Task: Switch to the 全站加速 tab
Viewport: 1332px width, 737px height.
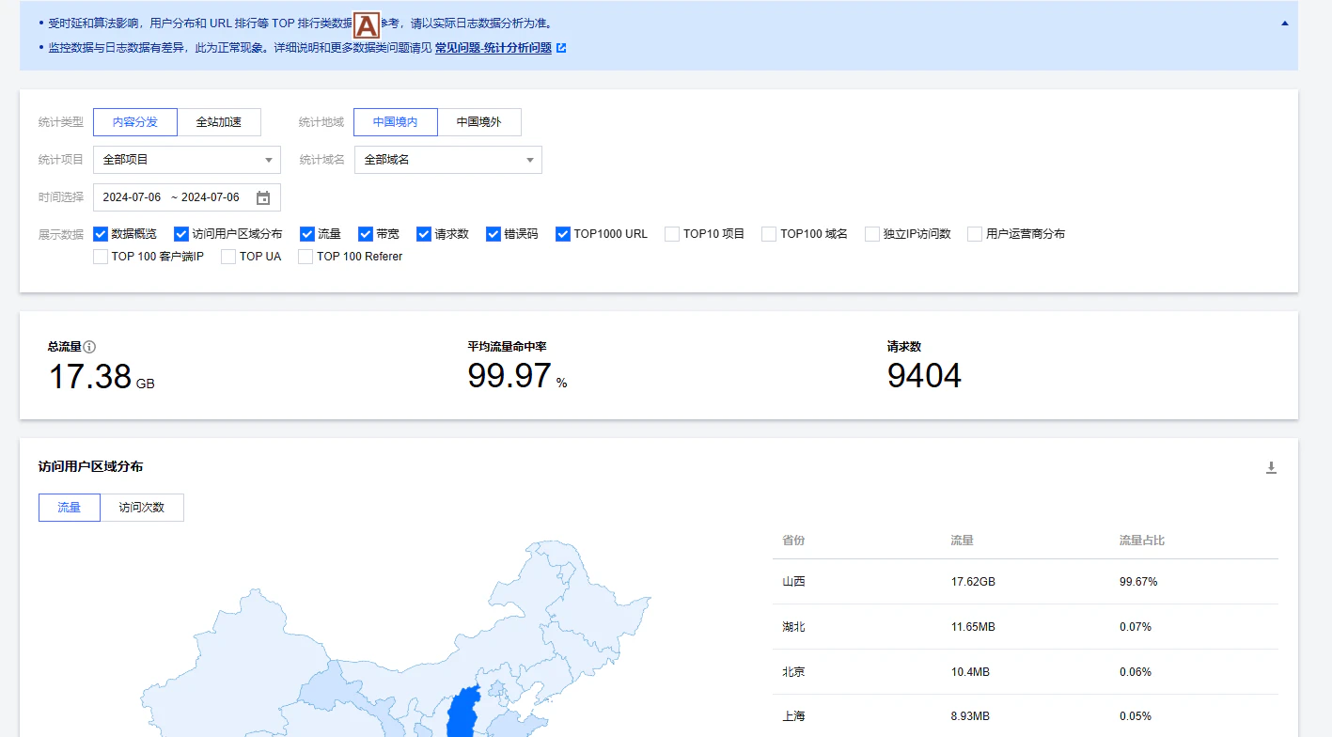Action: tap(219, 121)
